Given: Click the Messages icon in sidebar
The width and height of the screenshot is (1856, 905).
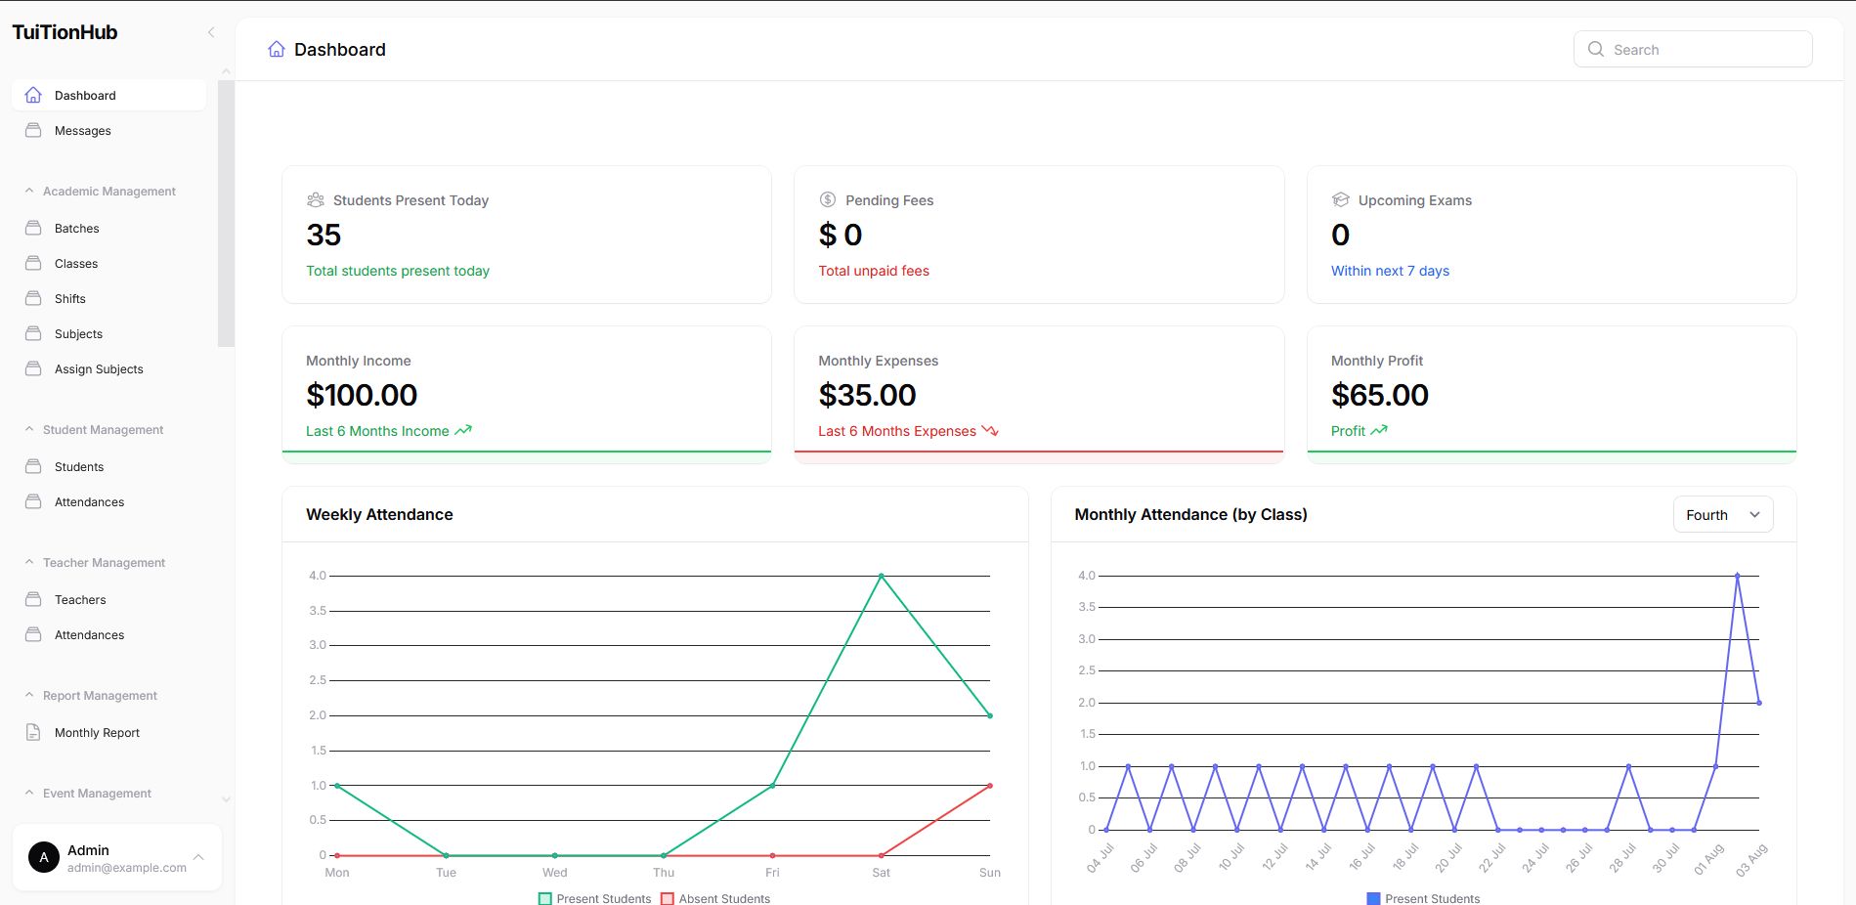Looking at the screenshot, I should [33, 130].
